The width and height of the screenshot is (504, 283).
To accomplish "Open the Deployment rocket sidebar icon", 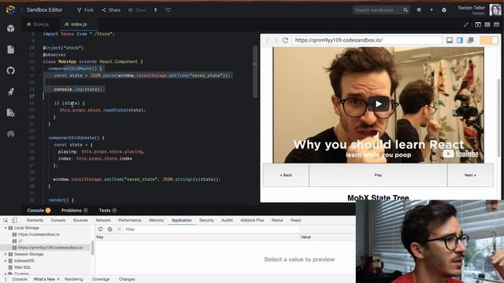I will 10,92.
